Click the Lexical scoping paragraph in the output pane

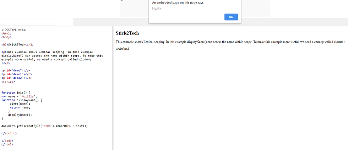coord(230,42)
